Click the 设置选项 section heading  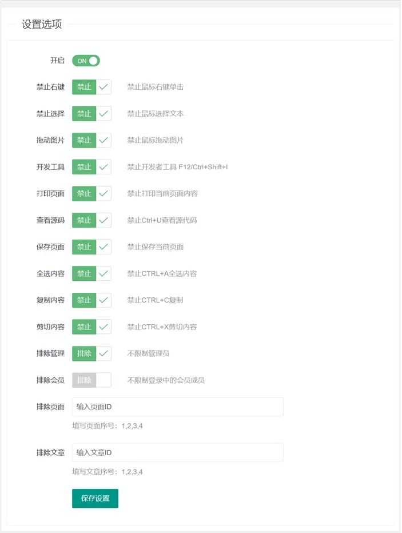[42, 24]
